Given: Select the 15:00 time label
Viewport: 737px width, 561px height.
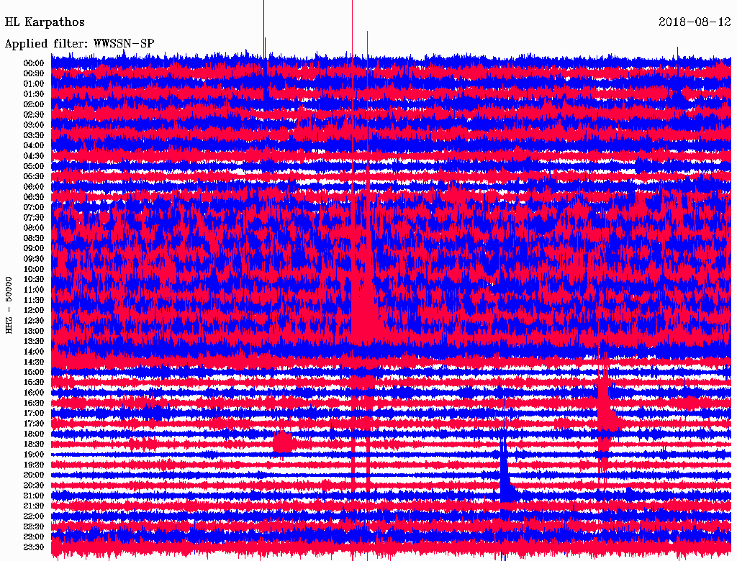Looking at the screenshot, I should pyautogui.click(x=34, y=372).
